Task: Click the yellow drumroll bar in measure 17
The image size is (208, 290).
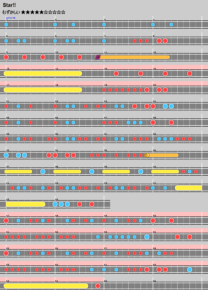Action: (x=43, y=90)
